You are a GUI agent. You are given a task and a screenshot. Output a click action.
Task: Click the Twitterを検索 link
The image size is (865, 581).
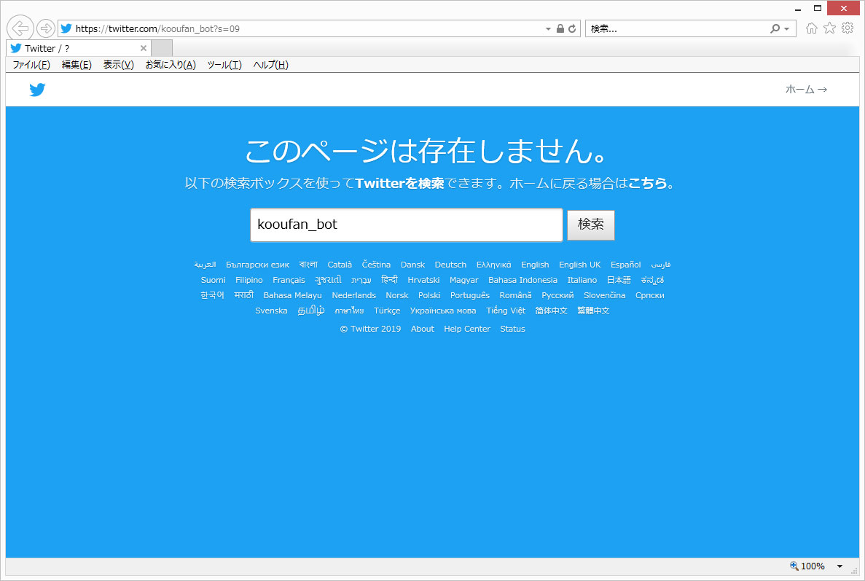pyautogui.click(x=399, y=183)
